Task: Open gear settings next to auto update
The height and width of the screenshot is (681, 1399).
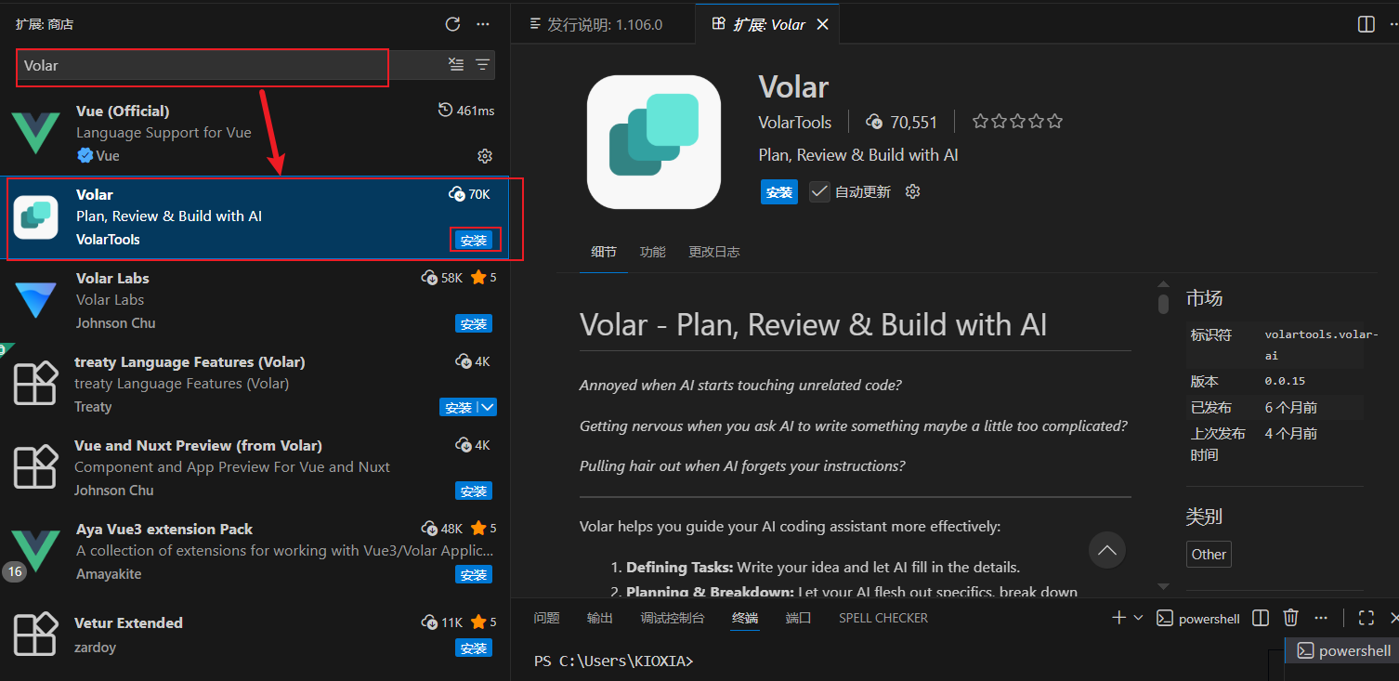Action: pos(912,191)
